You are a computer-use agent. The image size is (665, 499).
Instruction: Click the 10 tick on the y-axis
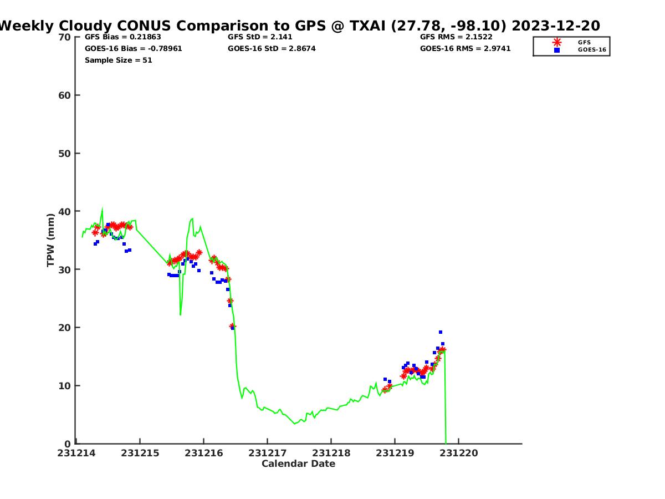64,386
